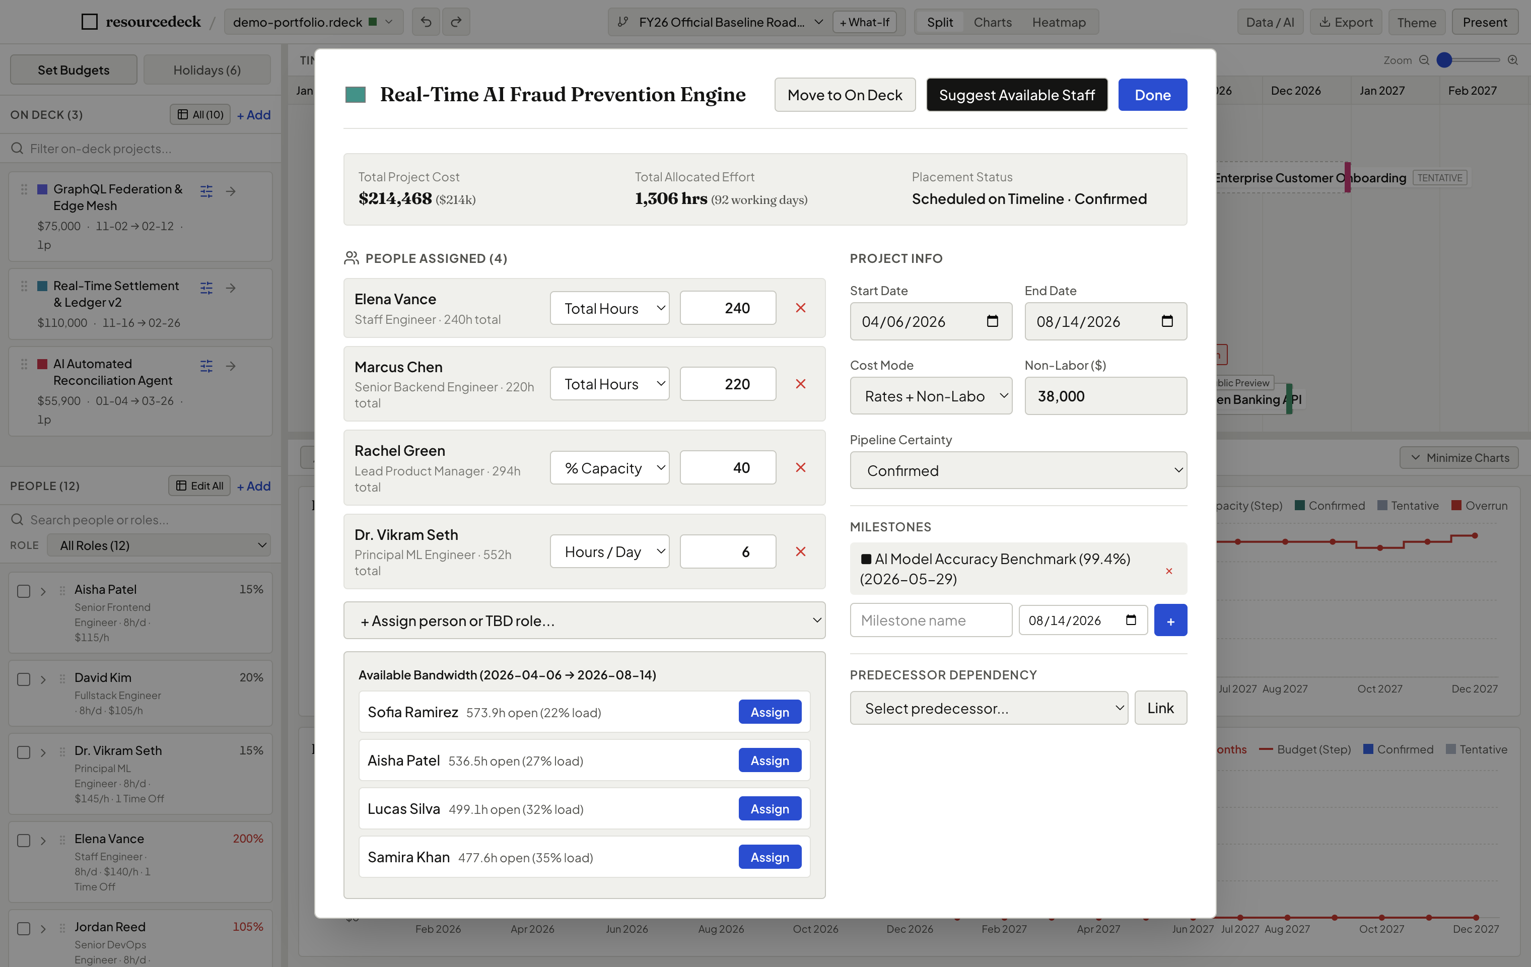Viewport: 1531px width, 967px height.
Task: Check the Aisha Patel checkbox in People list
Action: [24, 591]
